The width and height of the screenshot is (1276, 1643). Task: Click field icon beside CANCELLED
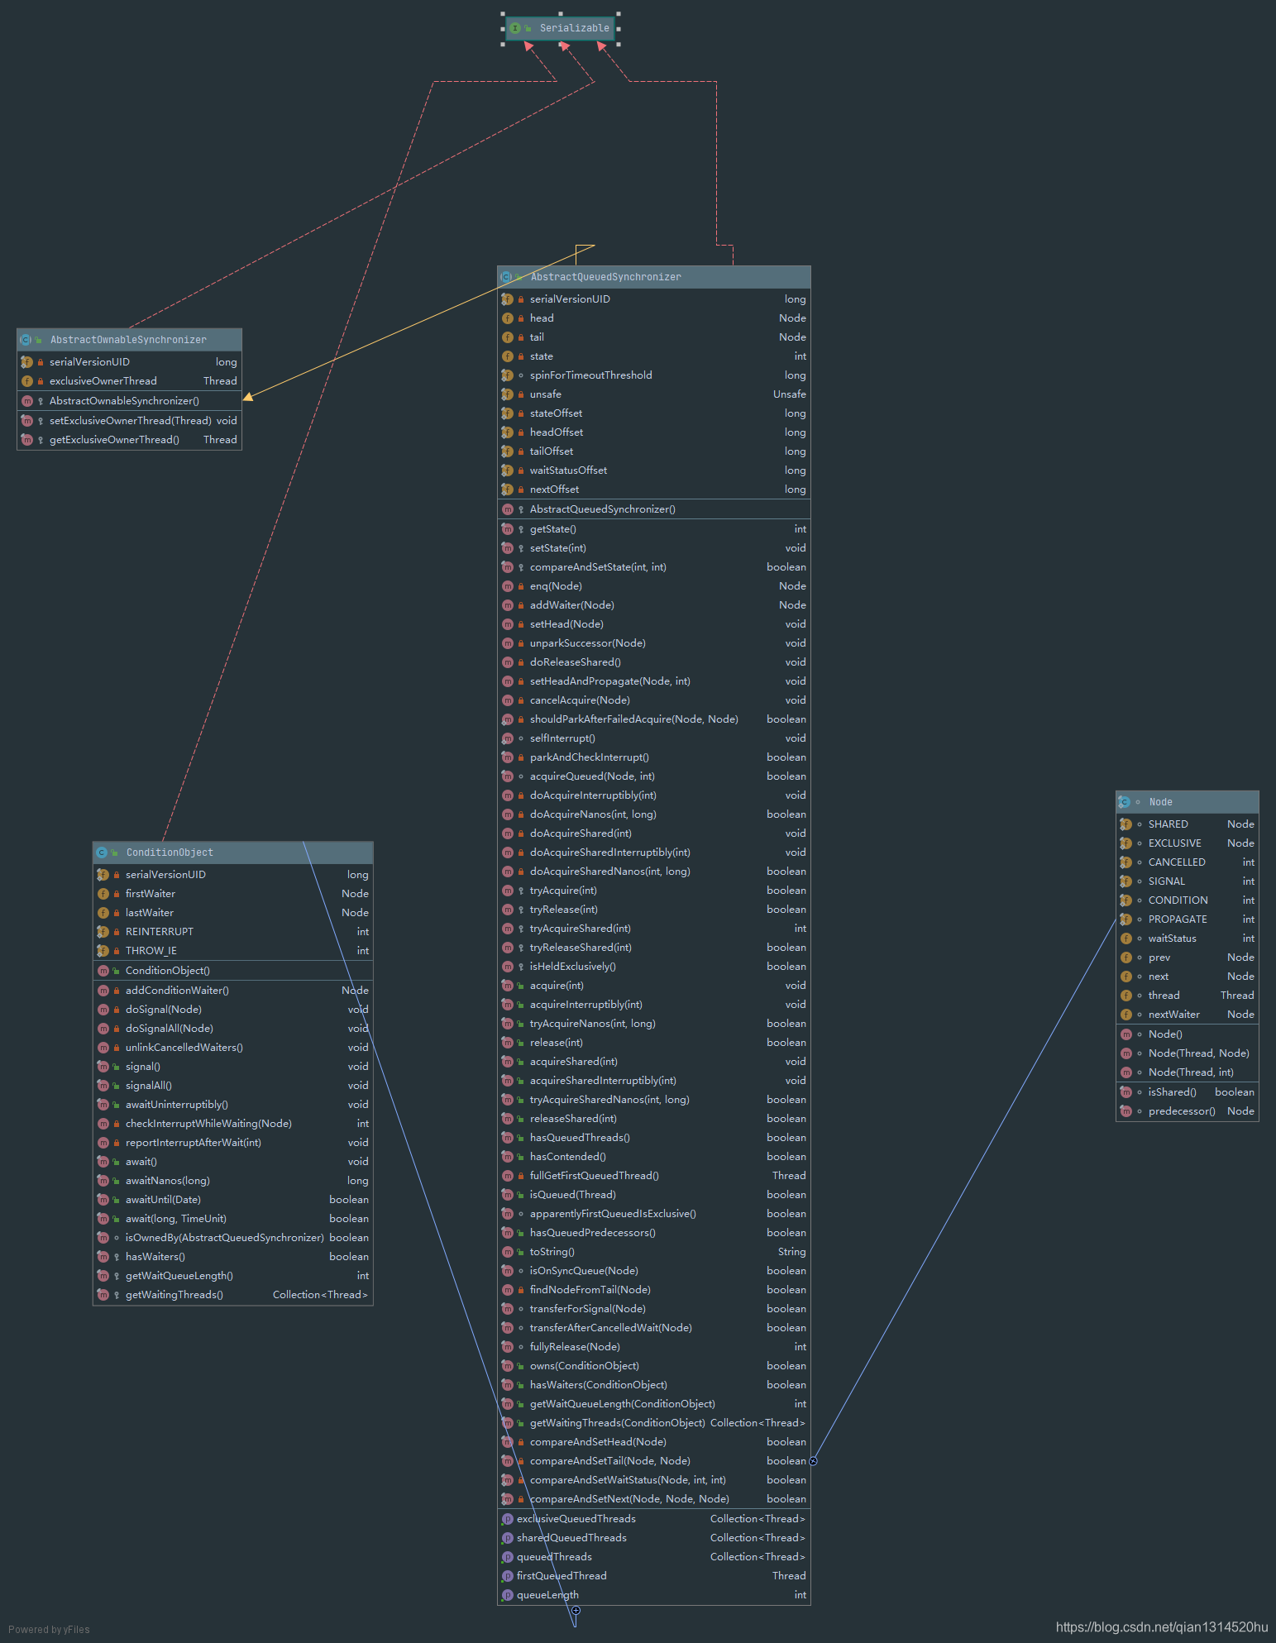click(1125, 862)
